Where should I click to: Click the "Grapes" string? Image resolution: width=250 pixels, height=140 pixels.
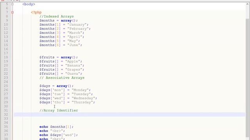(74, 70)
